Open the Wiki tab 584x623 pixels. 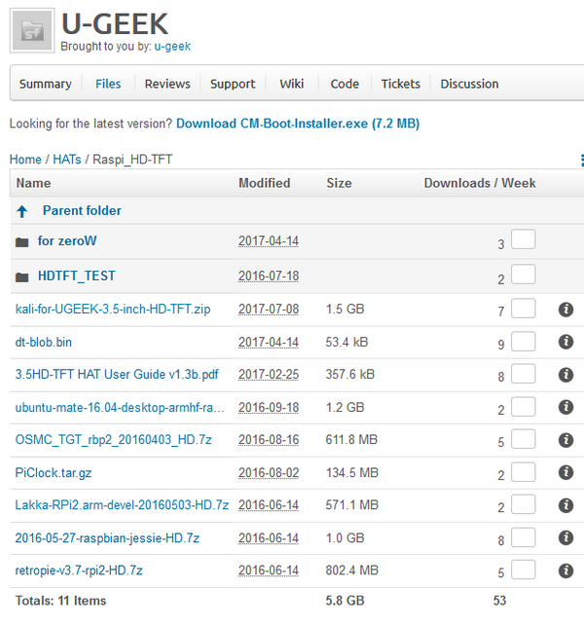coord(292,84)
